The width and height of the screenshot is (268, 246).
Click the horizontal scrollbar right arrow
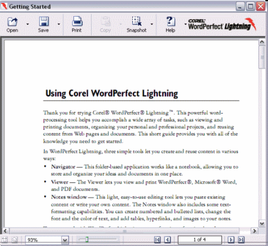click(x=254, y=231)
